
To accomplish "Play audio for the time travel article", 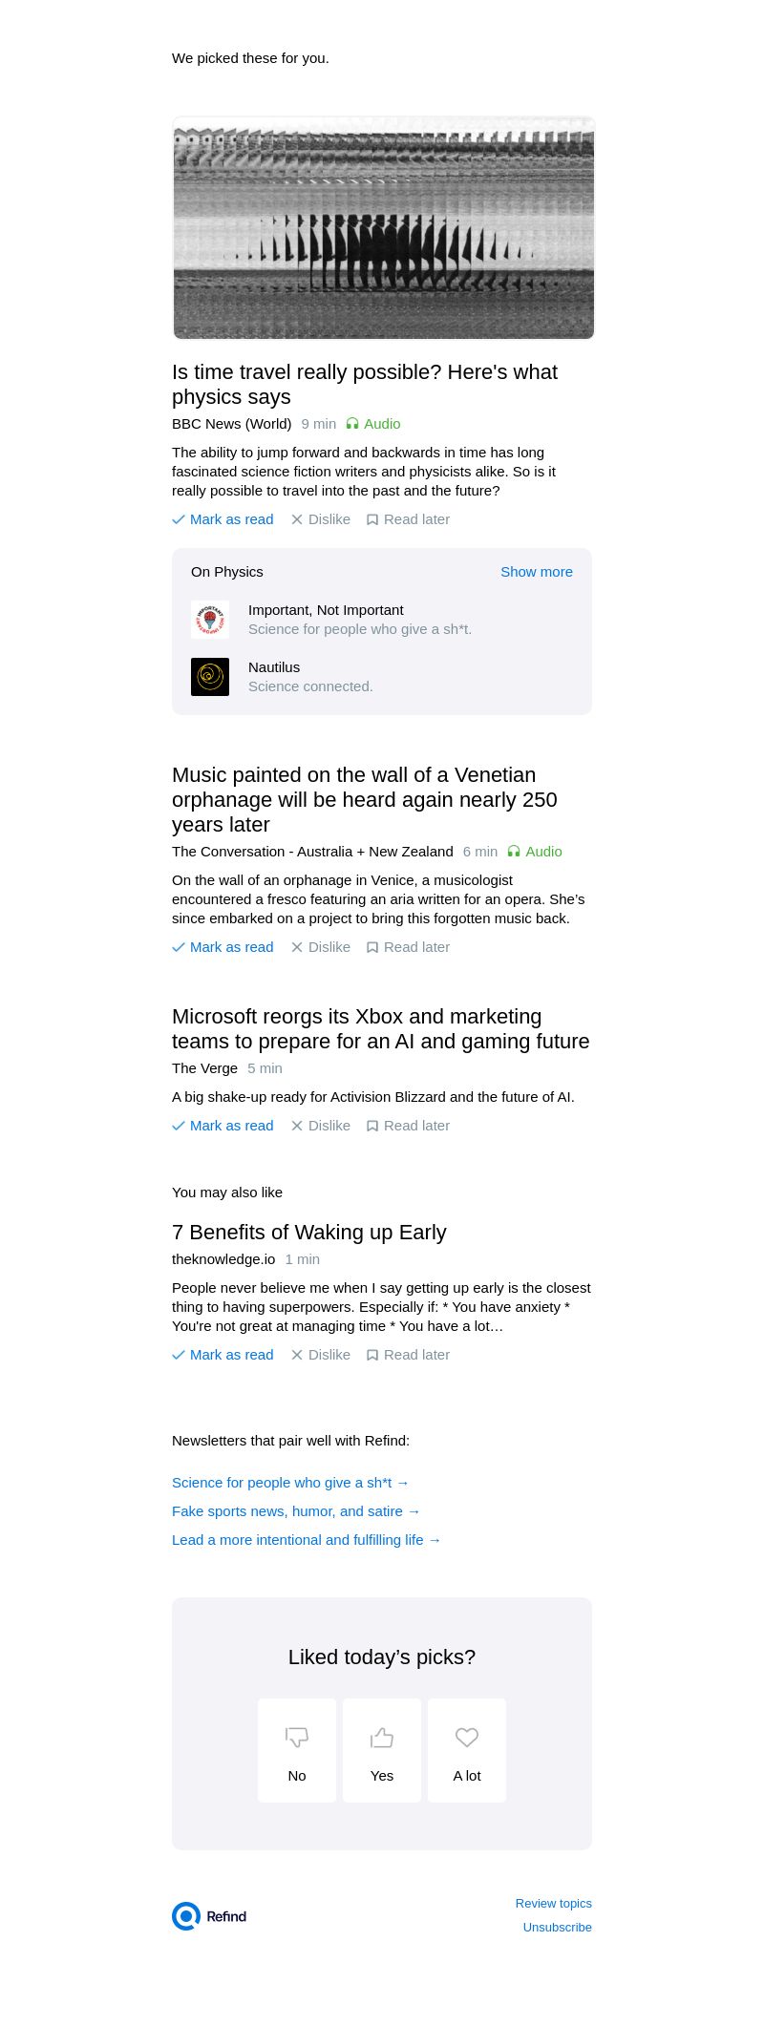I will pyautogui.click(x=373, y=424).
